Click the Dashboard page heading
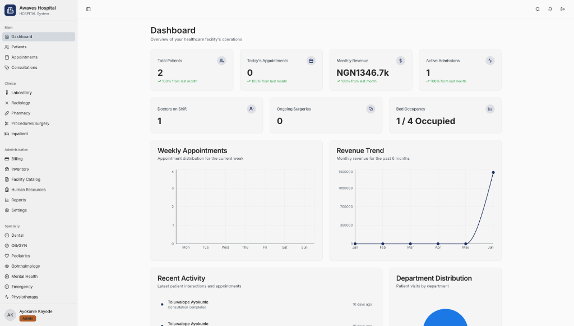Screen dimensions: 574x326 click(x=173, y=30)
